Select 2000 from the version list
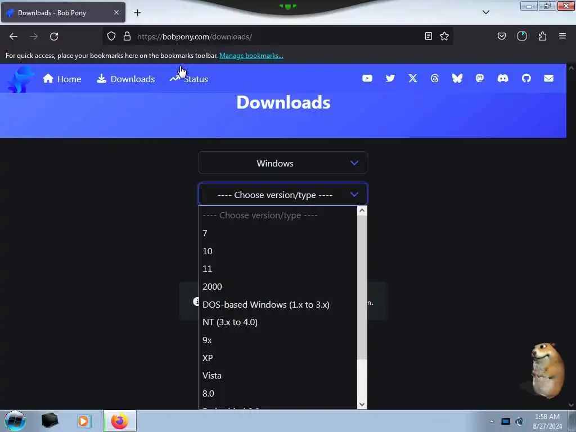 click(x=278, y=286)
